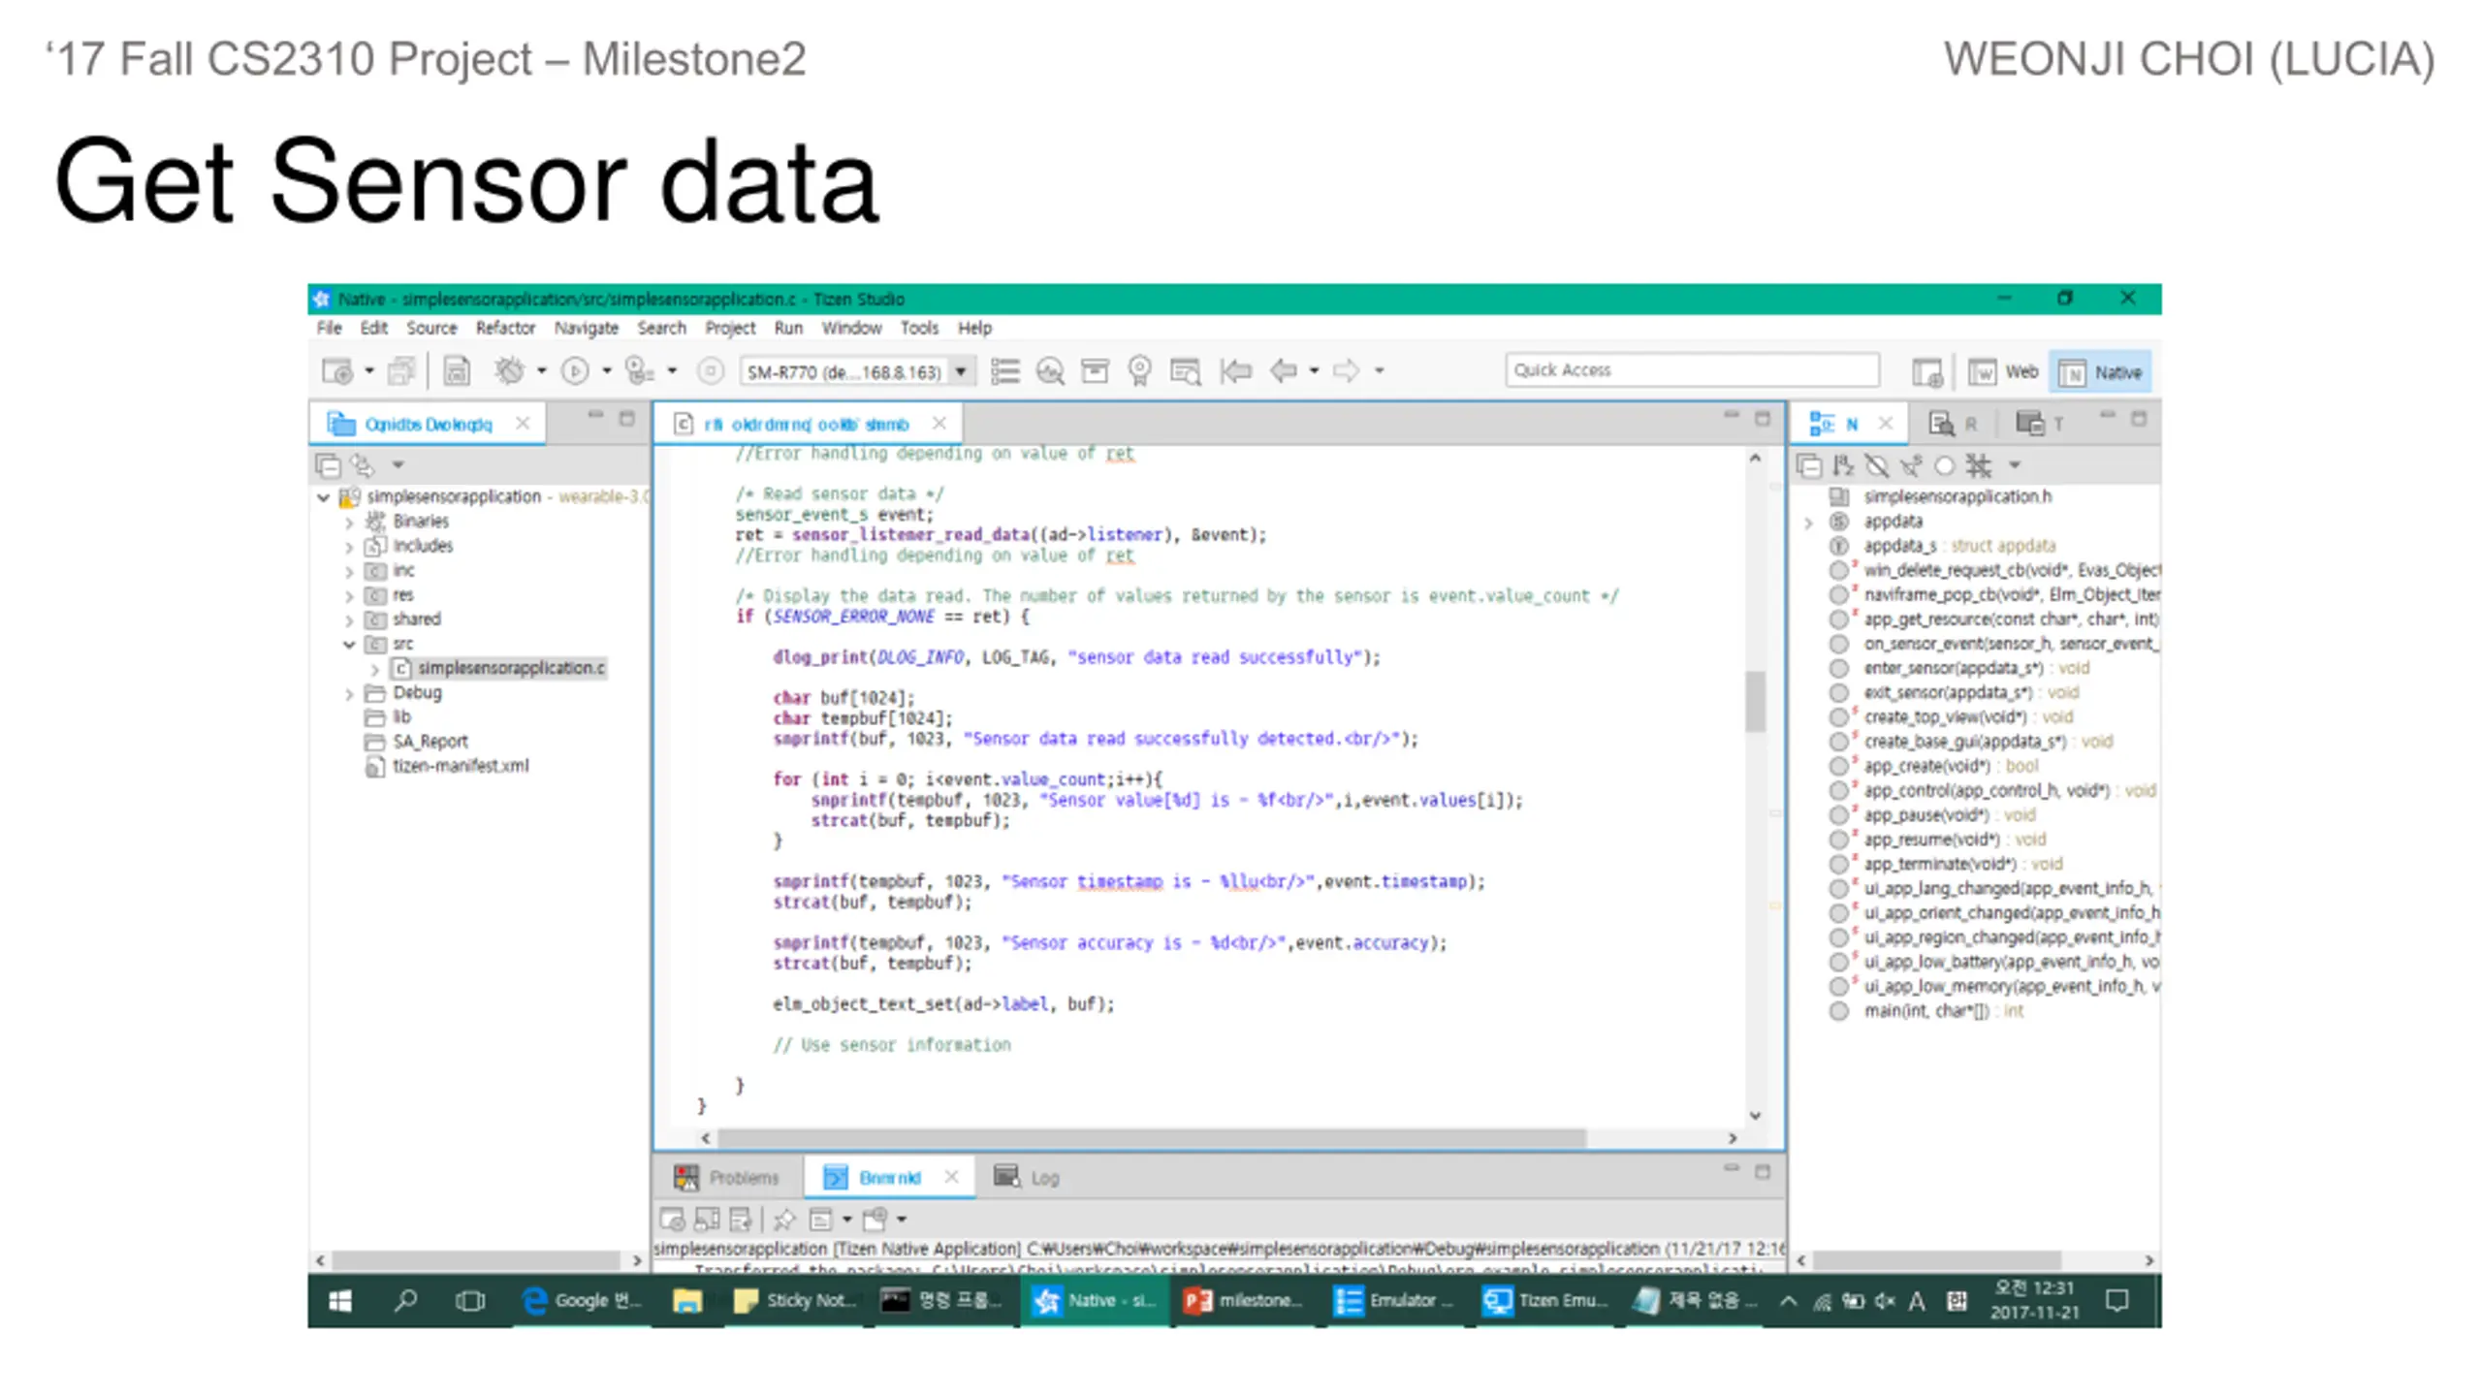2482x1396 pixels.
Task: Click Collapse All icon in Project Explorer
Action: coord(328,466)
